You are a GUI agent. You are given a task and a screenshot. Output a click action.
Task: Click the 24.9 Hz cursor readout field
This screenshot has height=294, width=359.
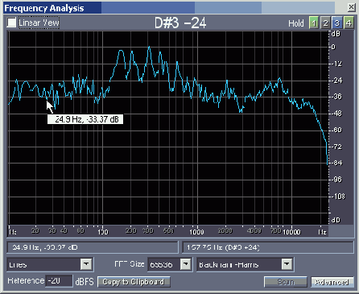pos(93,247)
